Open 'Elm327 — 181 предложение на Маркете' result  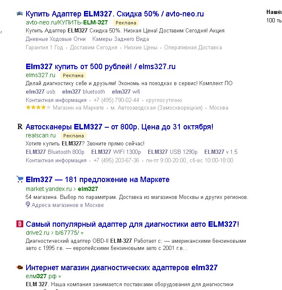click(x=98, y=180)
